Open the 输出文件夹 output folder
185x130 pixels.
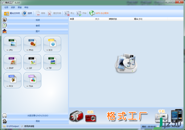12,13
